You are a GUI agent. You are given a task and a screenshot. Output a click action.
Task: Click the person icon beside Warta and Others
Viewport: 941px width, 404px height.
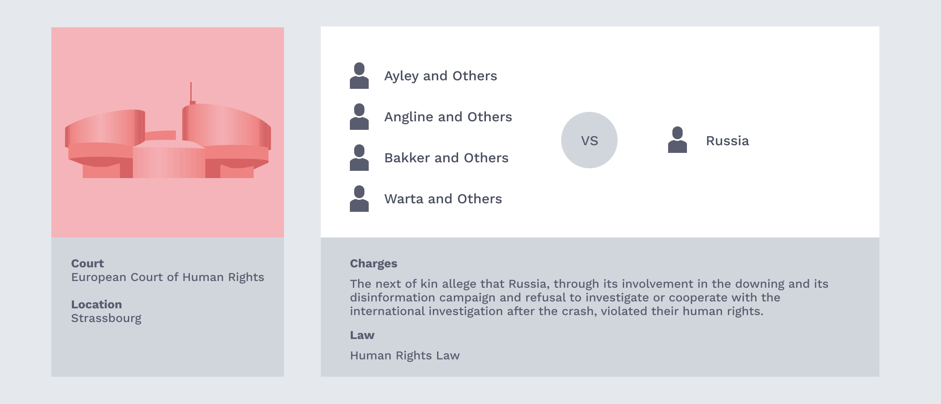[x=359, y=199]
